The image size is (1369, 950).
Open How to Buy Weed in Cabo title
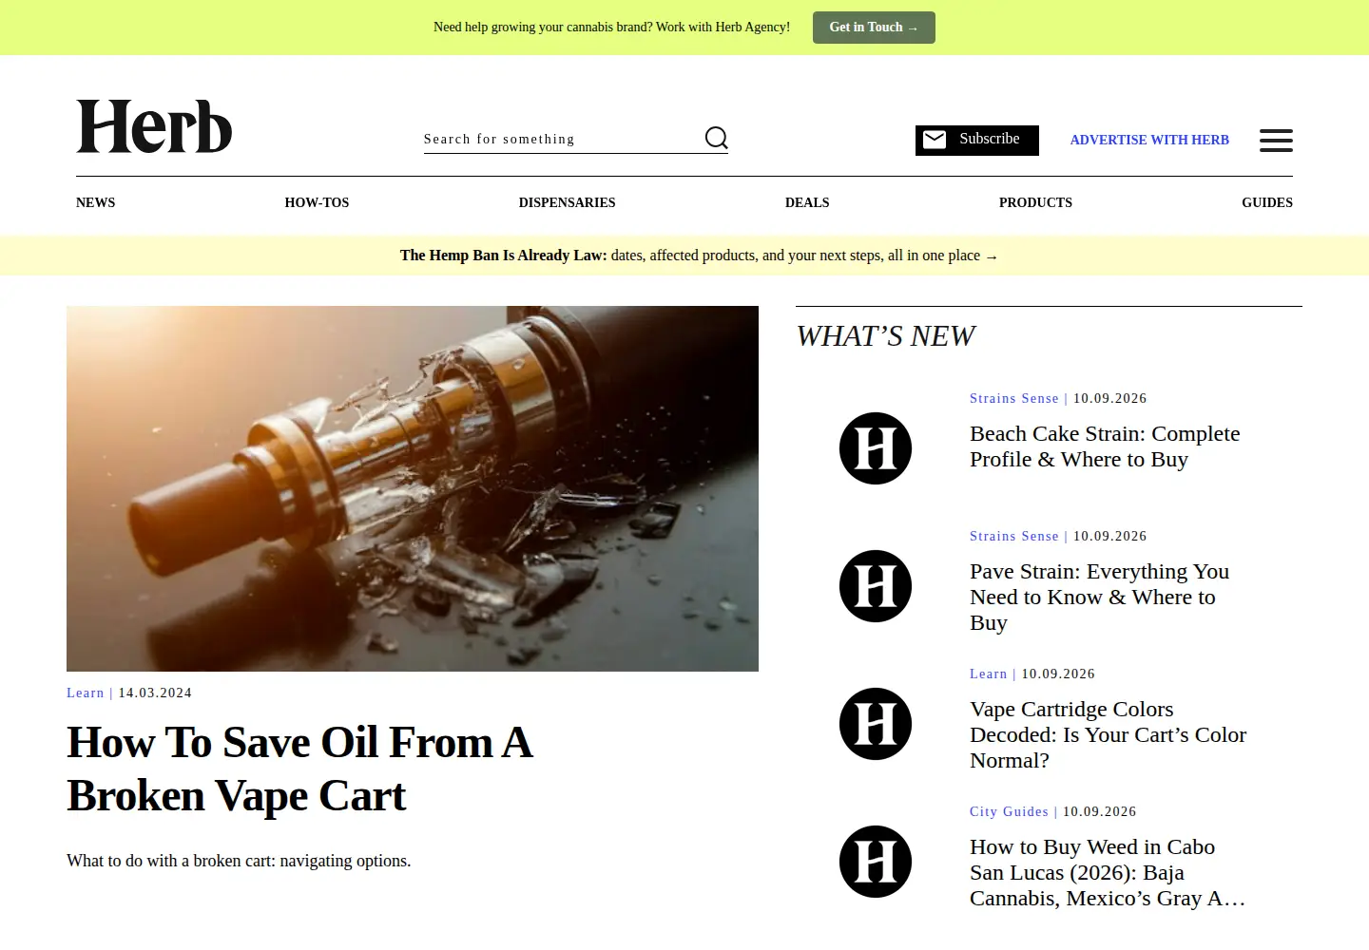1108,872
